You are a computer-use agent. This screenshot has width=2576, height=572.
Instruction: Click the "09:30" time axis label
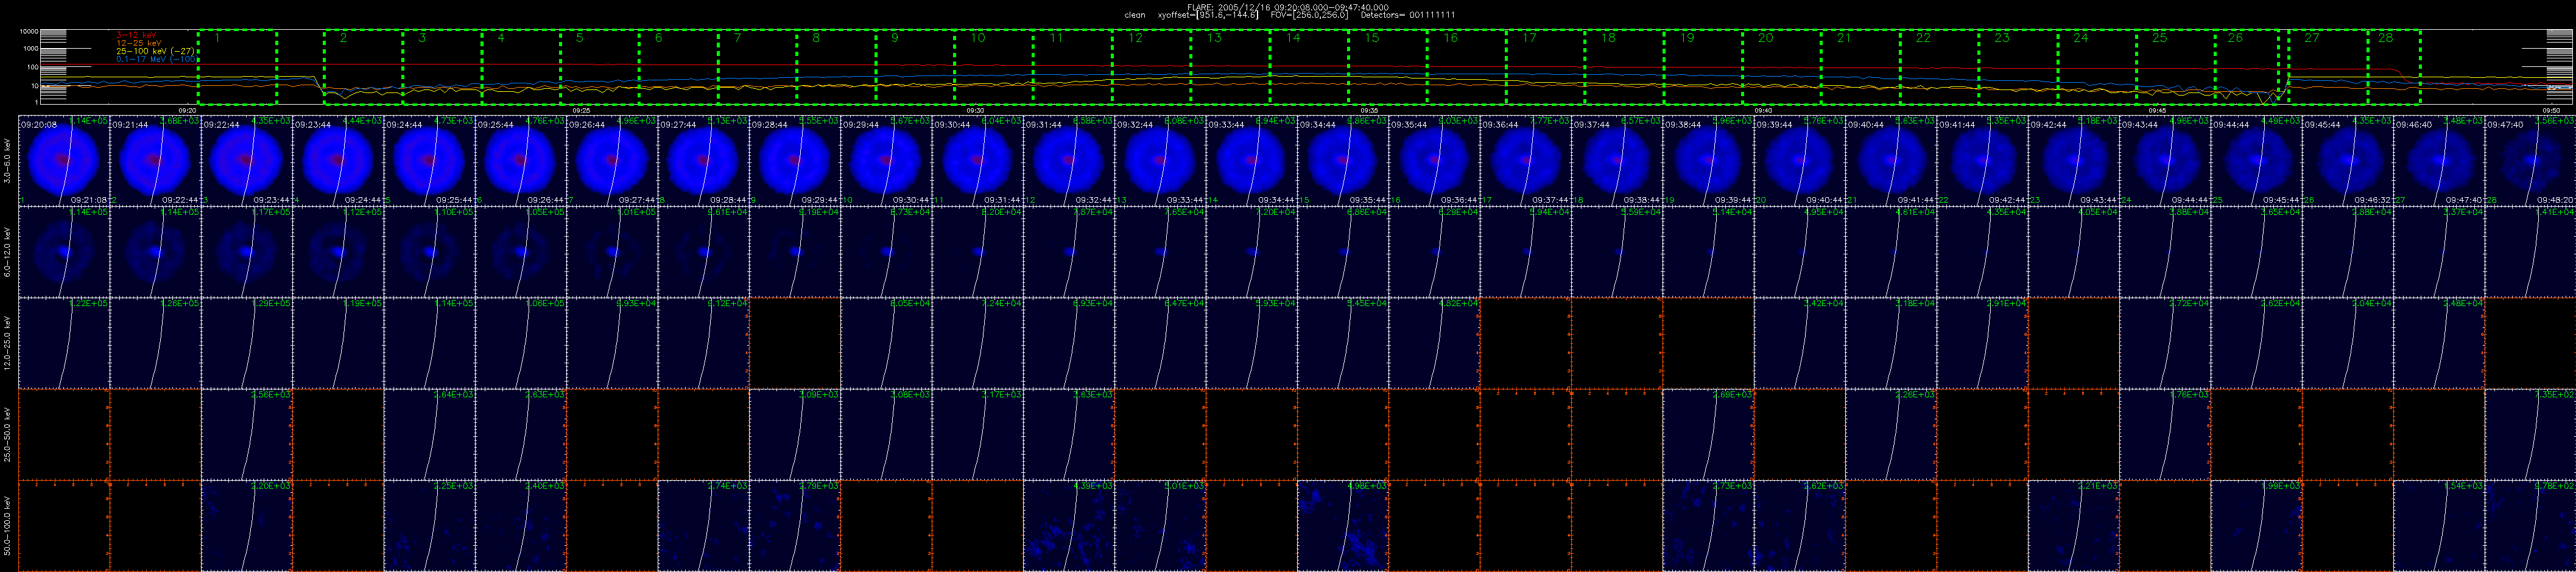[976, 110]
